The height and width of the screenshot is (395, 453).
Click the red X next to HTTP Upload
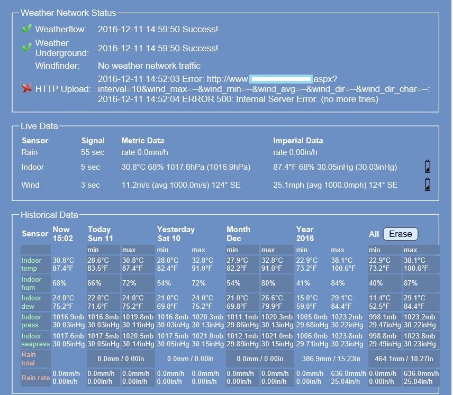coord(26,88)
